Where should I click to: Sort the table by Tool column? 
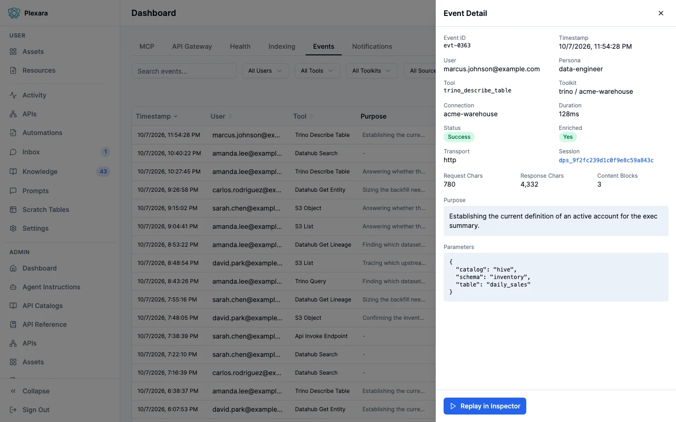point(303,116)
